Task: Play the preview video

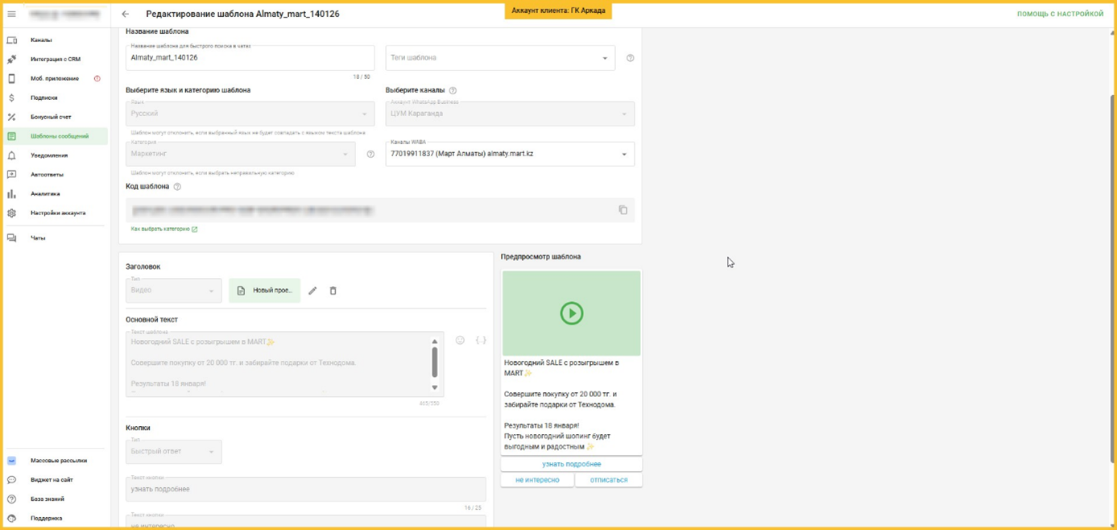Action: click(x=571, y=313)
